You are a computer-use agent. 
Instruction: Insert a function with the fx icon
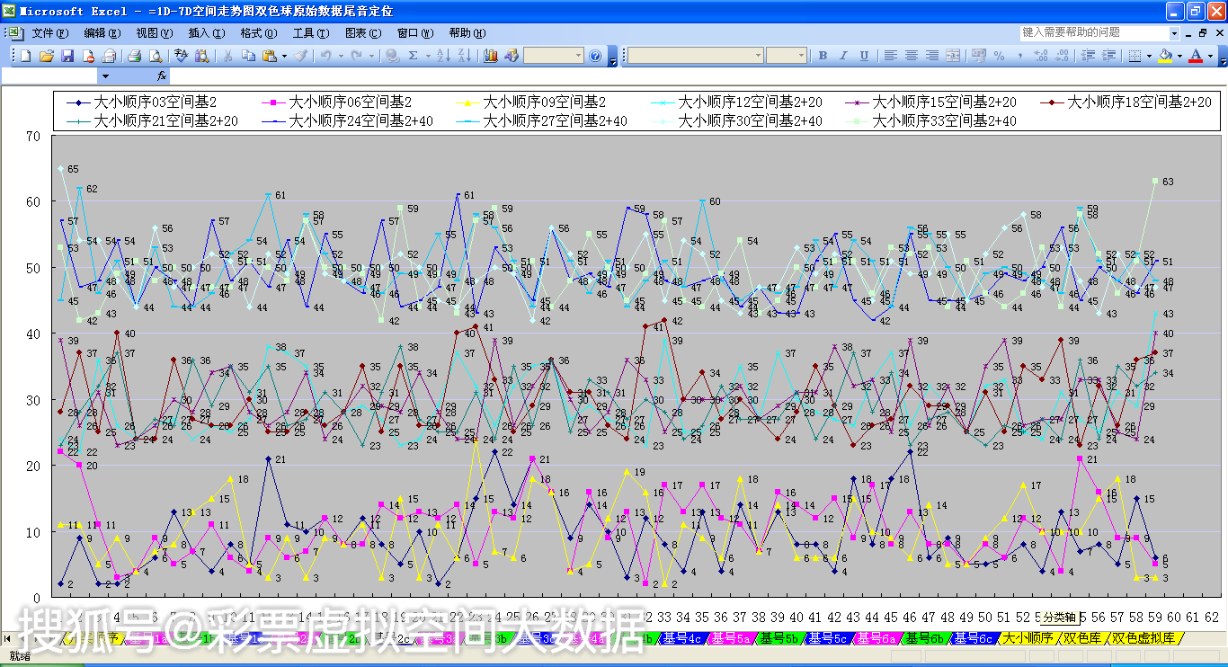[x=161, y=76]
